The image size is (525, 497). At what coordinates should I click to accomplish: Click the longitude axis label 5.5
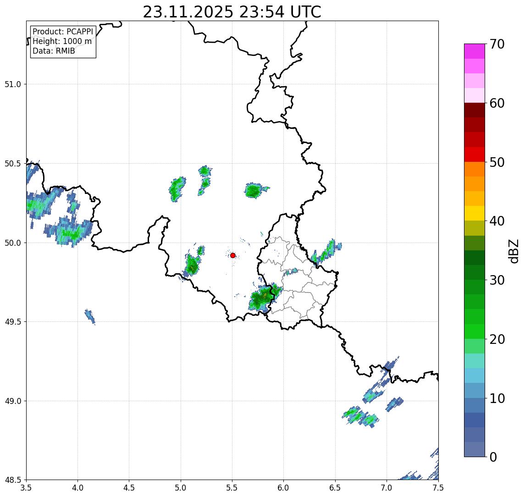pyautogui.click(x=232, y=488)
